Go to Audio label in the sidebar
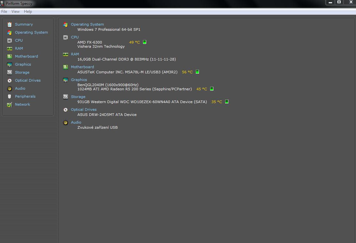Viewport: 356px width, 243px height. point(20,88)
